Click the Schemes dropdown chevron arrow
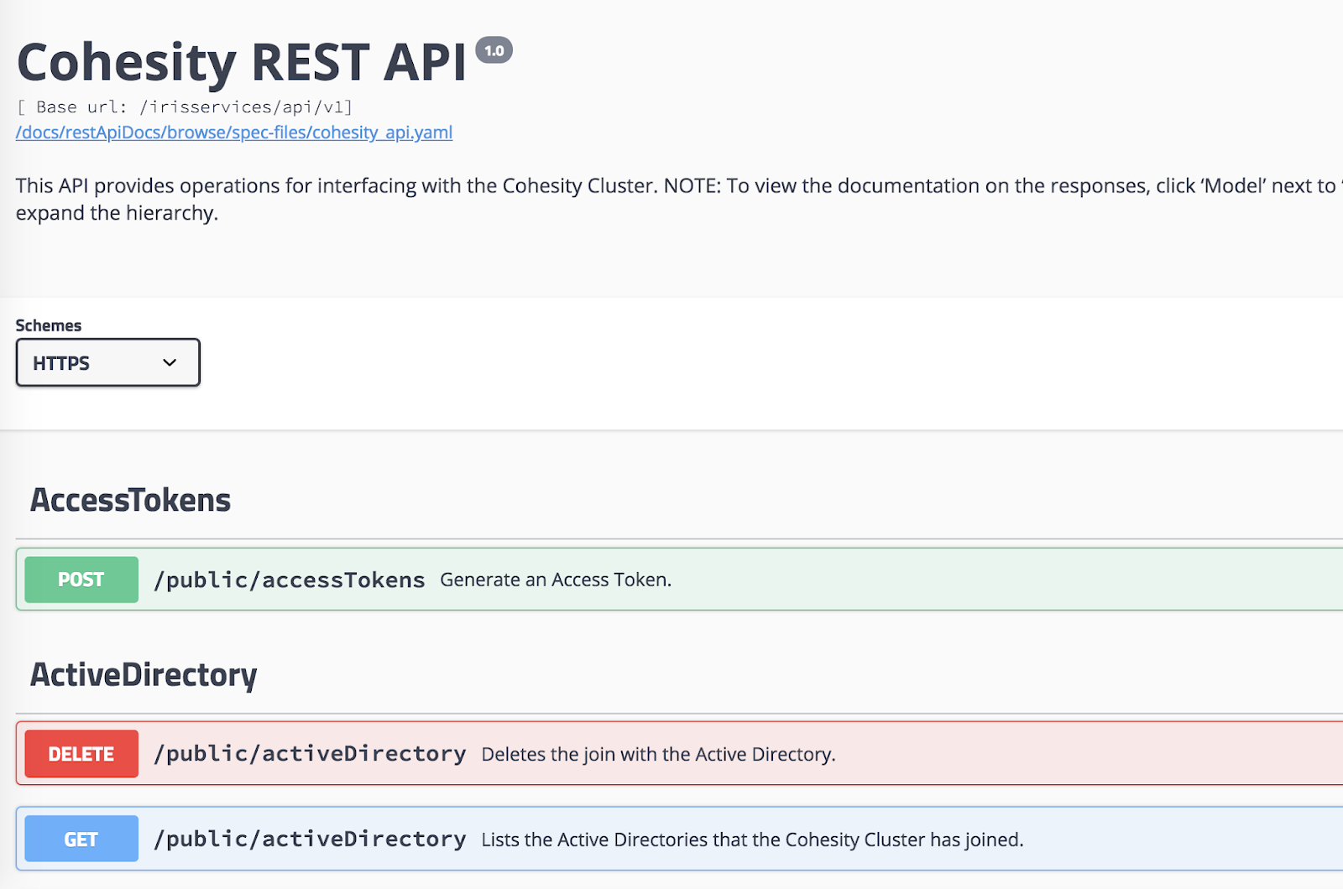This screenshot has height=889, width=1343. (x=170, y=362)
